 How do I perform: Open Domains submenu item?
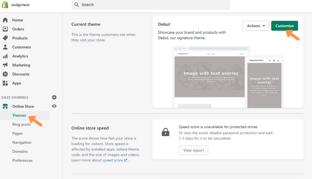20,151
